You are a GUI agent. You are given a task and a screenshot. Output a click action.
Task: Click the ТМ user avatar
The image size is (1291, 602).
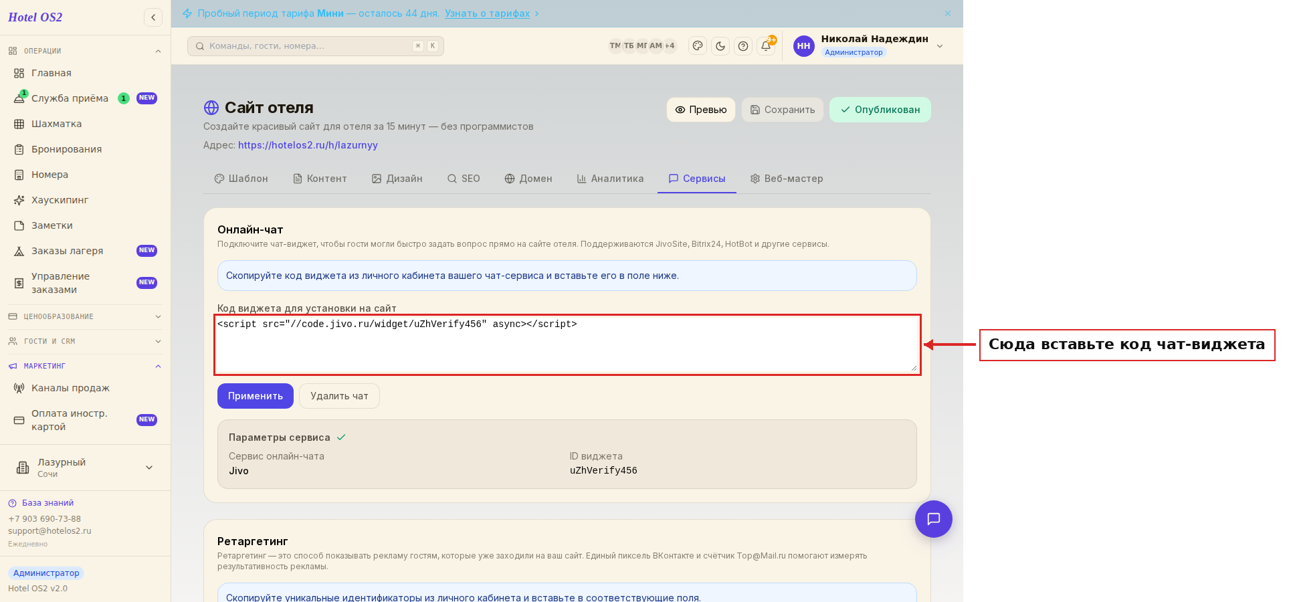coord(615,45)
